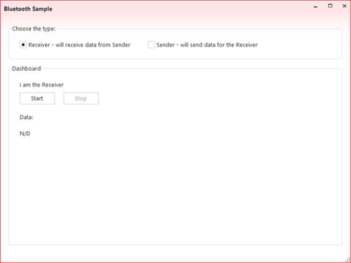The width and height of the screenshot is (351, 263).
Task: Click the disabled Stop button
Action: (x=81, y=98)
